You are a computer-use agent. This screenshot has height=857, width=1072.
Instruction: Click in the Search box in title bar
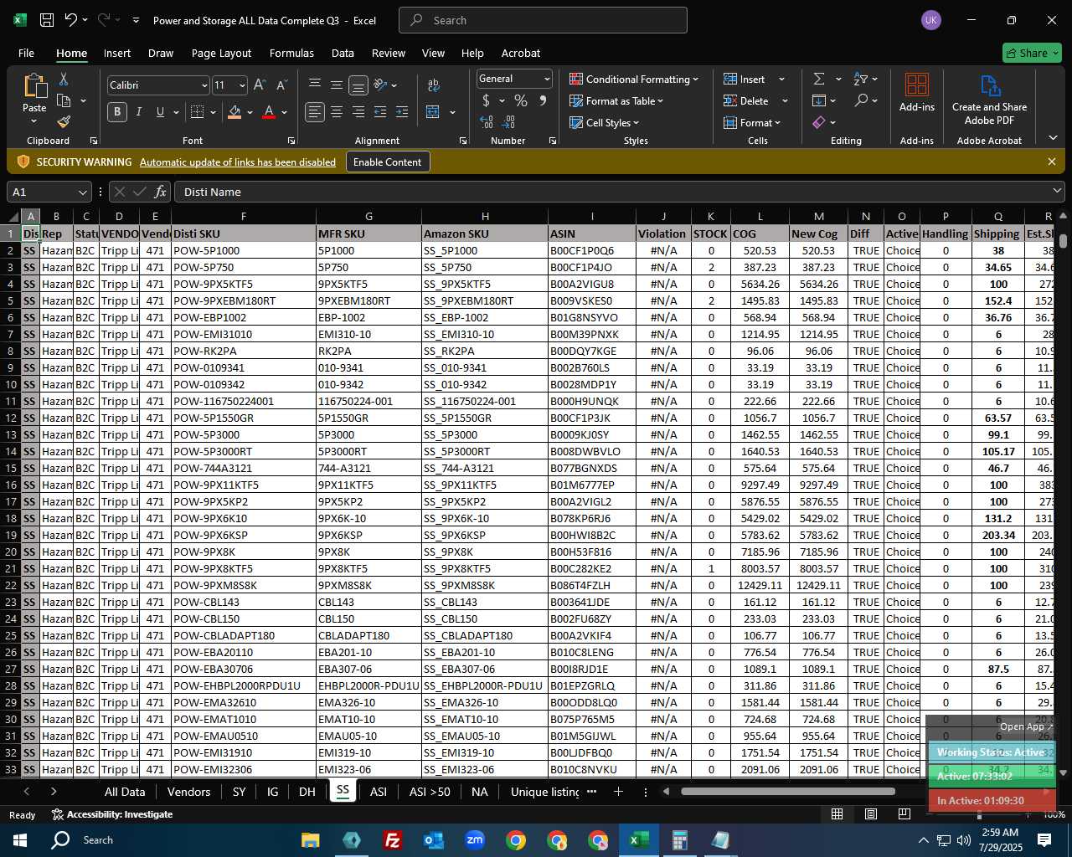543,20
